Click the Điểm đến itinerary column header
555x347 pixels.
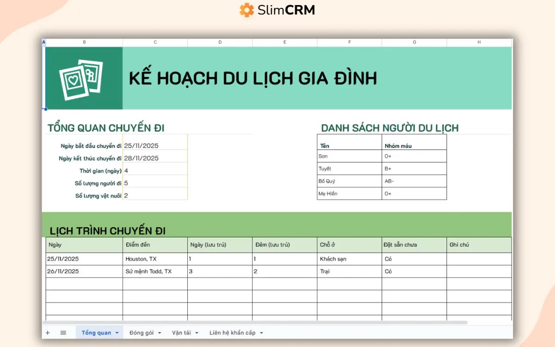(x=155, y=245)
